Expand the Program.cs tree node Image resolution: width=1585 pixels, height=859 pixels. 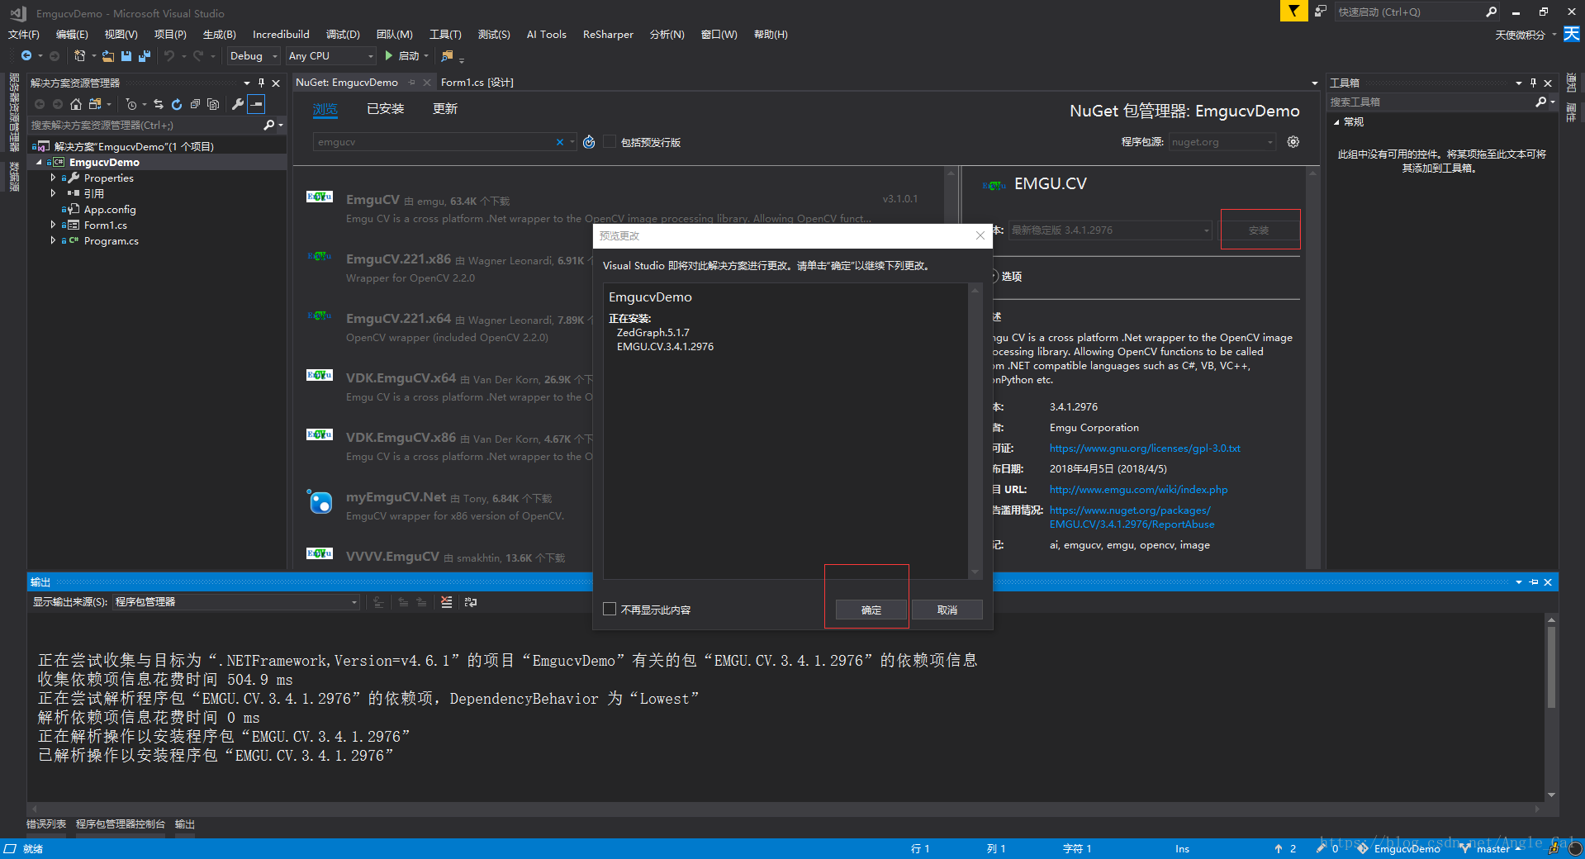54,240
